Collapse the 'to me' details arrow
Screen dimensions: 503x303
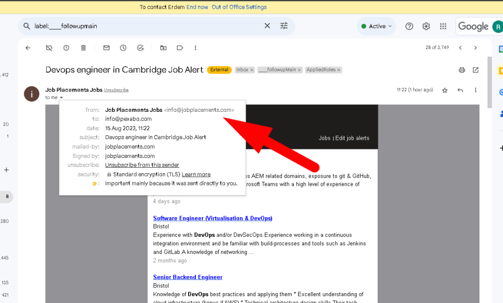coord(61,98)
